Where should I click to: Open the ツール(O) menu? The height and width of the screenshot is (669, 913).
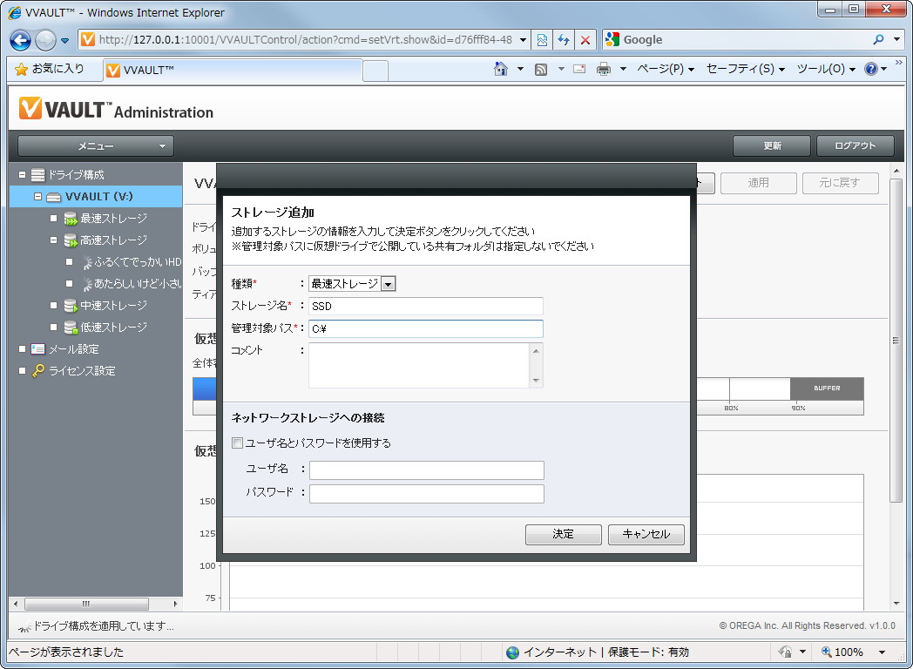(826, 69)
